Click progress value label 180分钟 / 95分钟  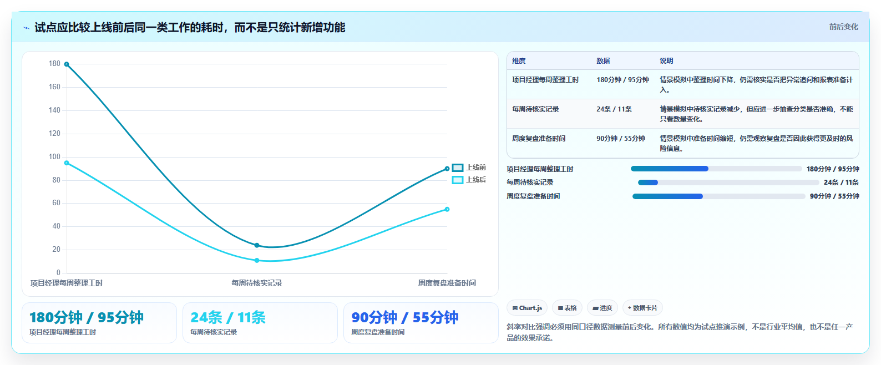(x=833, y=169)
